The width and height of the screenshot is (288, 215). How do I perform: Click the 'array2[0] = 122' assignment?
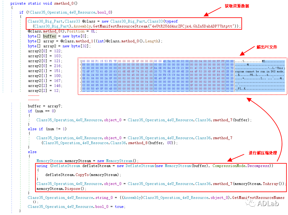point(45,51)
